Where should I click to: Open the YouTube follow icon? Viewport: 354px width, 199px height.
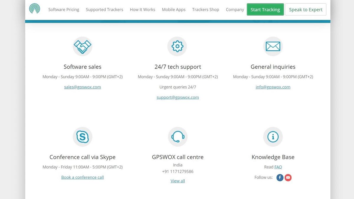288,177
